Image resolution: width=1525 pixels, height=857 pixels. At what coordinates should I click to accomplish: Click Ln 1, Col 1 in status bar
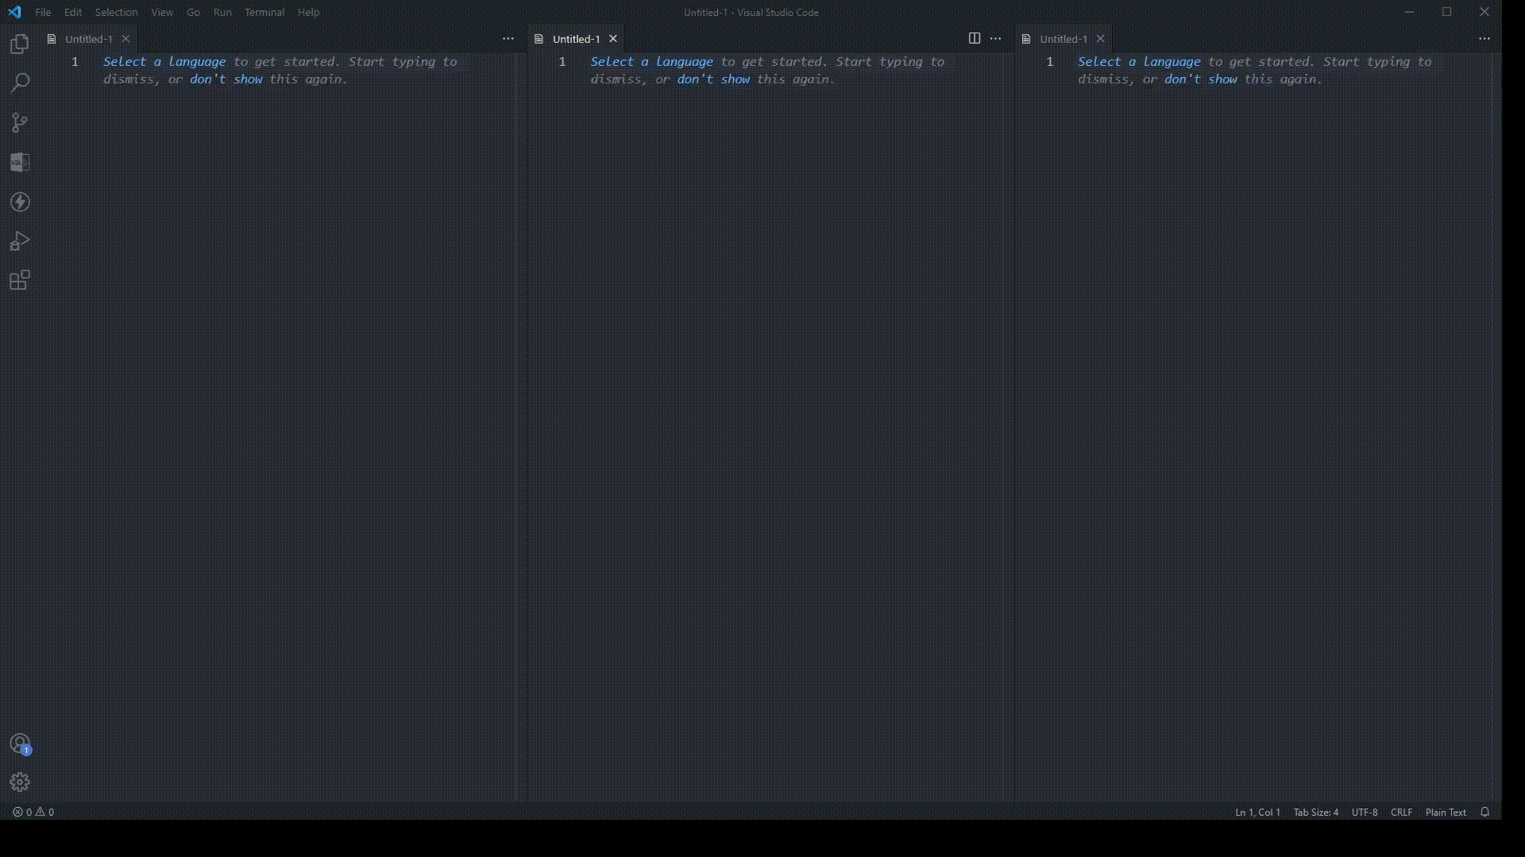coord(1257,812)
